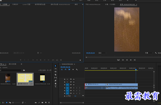Switch to Program monitor tab

93,4
